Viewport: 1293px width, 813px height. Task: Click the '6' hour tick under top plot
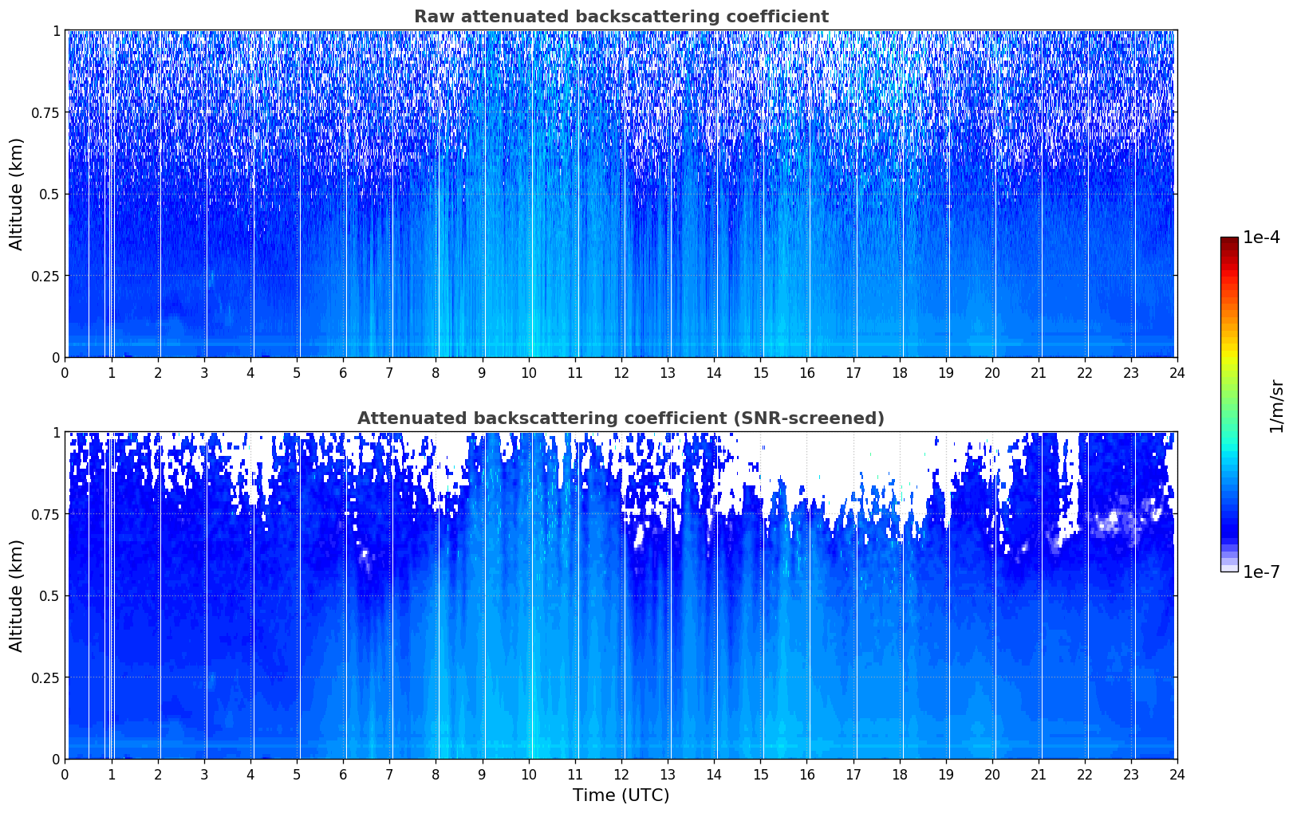(x=343, y=372)
